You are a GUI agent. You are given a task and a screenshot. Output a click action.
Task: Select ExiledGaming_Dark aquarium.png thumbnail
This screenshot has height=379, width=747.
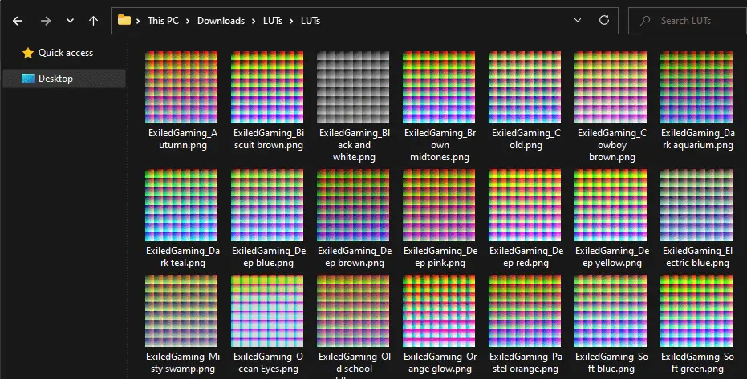(x=696, y=87)
